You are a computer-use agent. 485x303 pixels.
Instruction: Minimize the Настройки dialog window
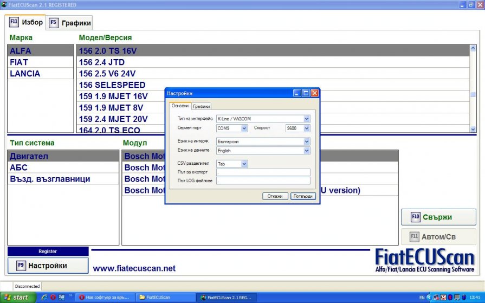[x=297, y=93]
